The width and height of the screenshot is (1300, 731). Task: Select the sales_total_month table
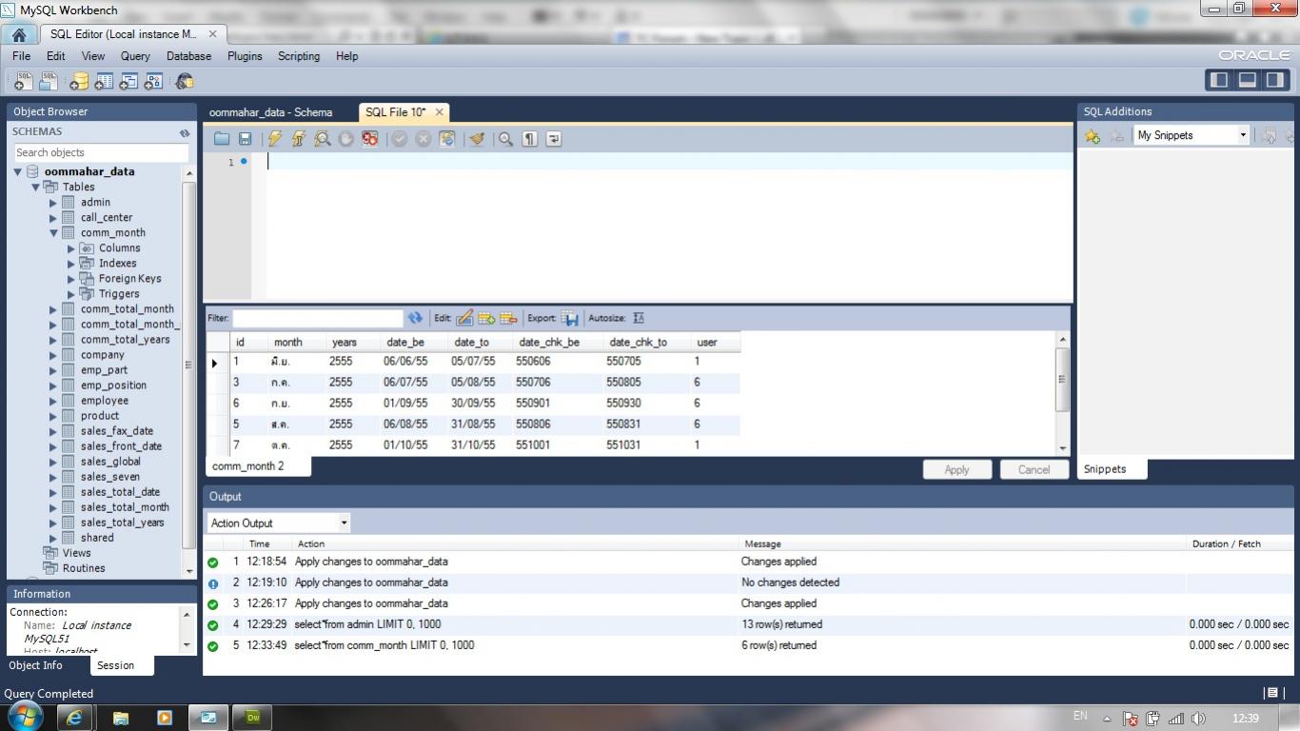tap(125, 507)
